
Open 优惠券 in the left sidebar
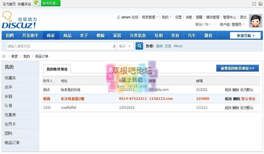[10, 115]
